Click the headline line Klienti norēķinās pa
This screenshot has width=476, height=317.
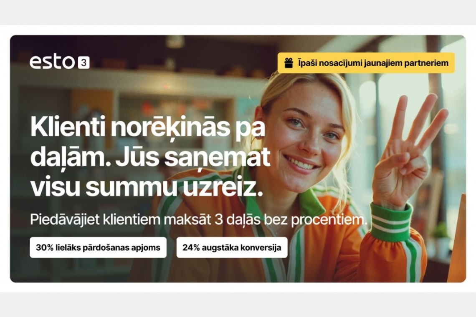[148, 127]
